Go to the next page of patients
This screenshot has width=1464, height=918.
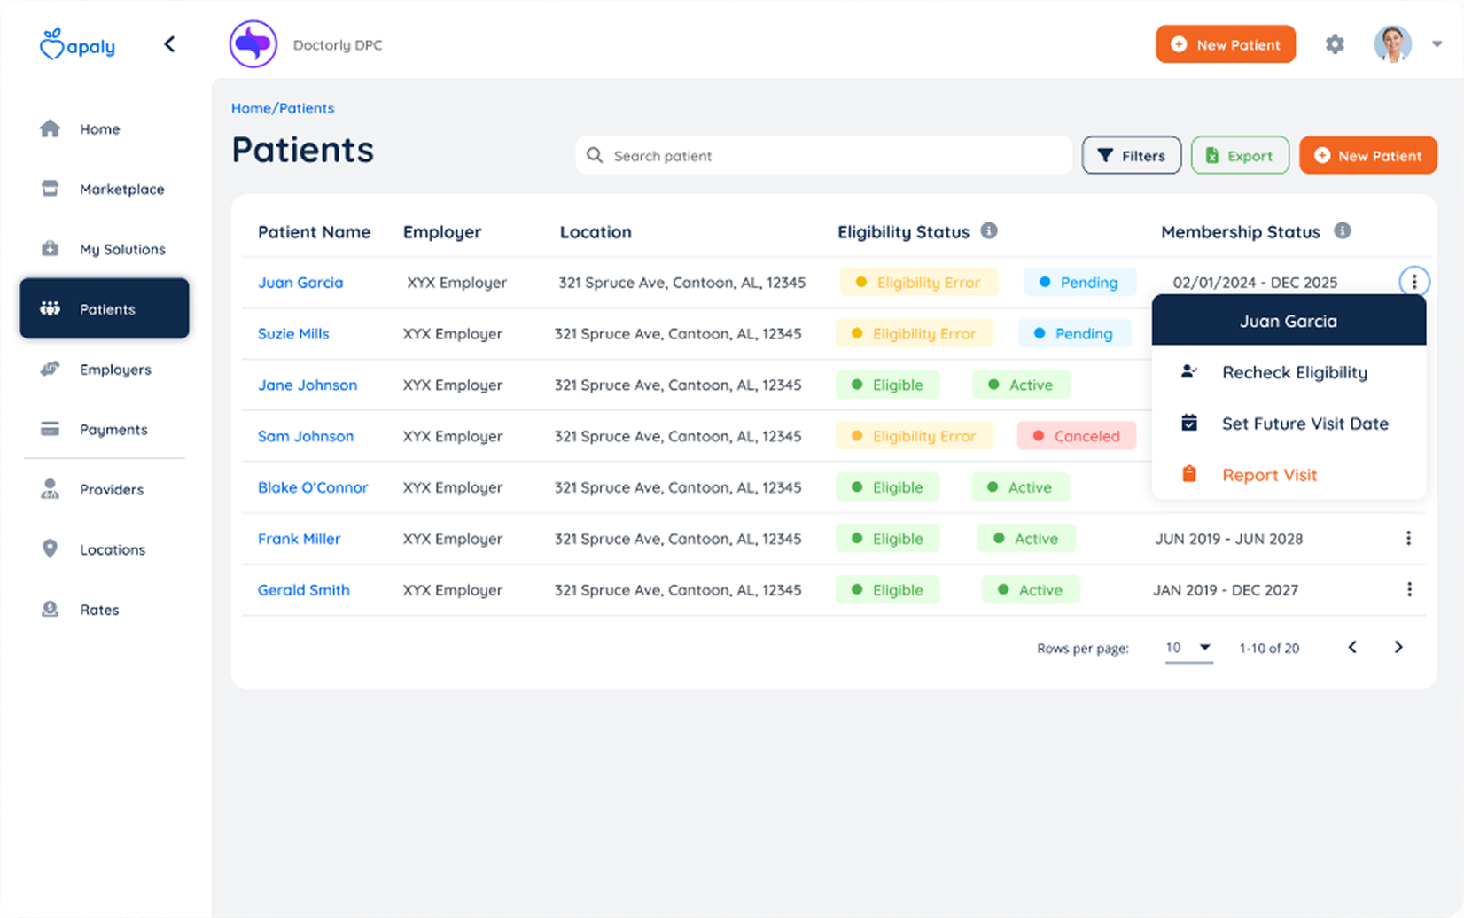tap(1398, 648)
